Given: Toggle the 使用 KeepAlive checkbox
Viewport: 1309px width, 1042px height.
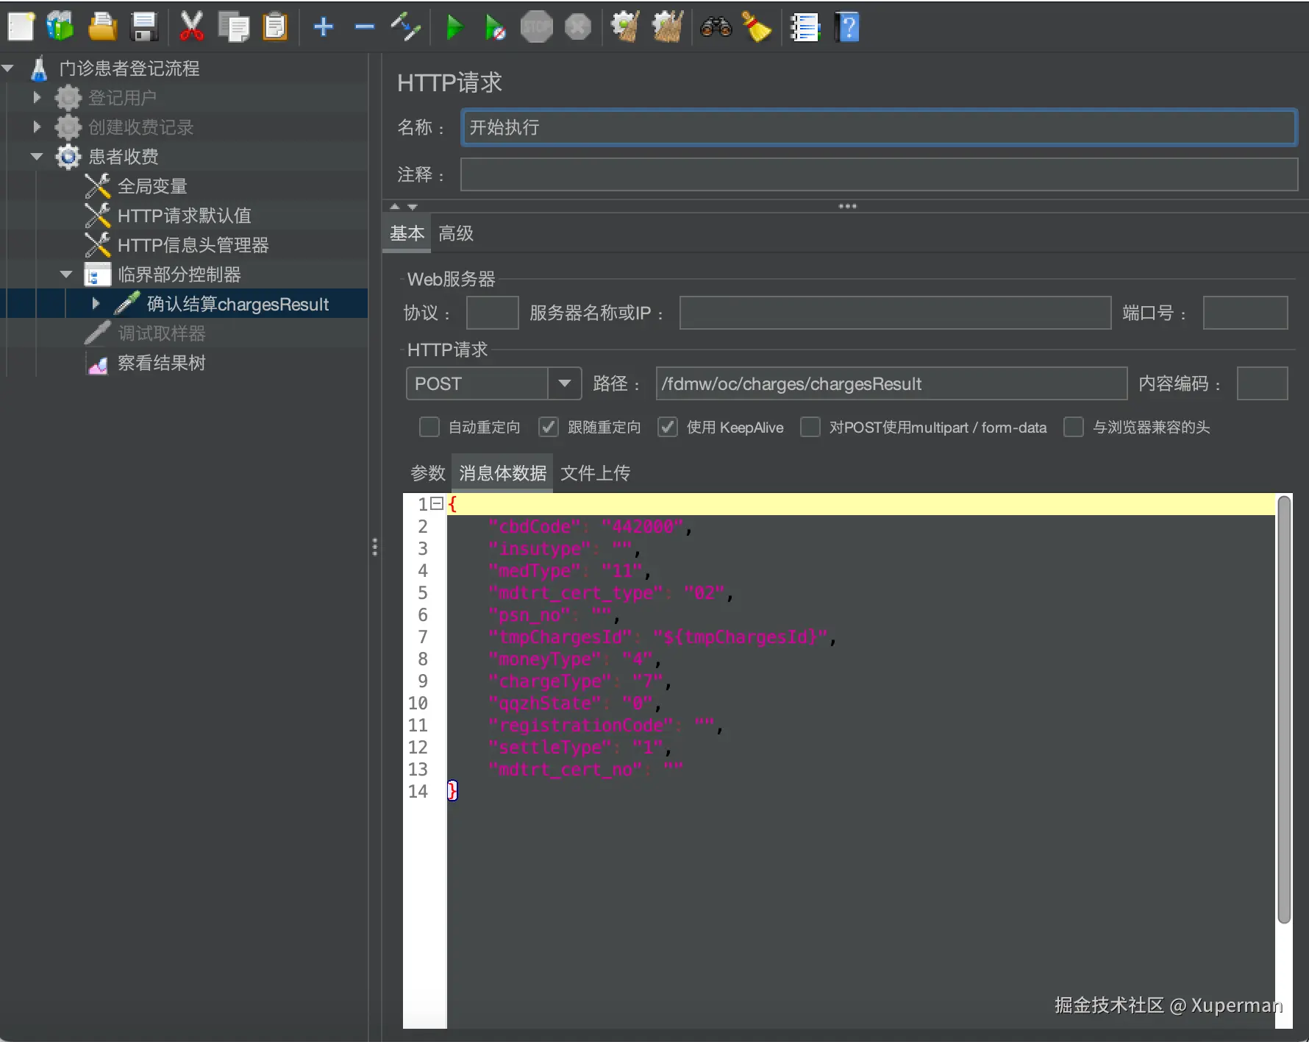Looking at the screenshot, I should 667,428.
